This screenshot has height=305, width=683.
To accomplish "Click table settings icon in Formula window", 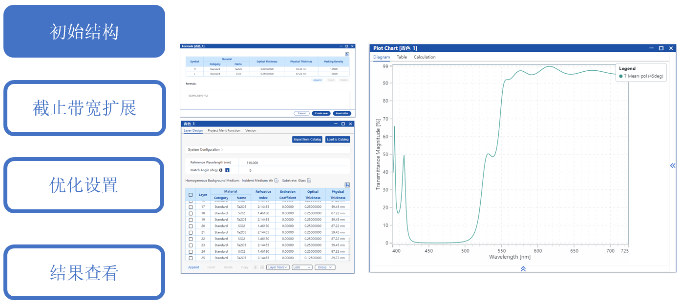I will pyautogui.click(x=347, y=54).
